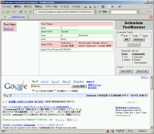
Task: Click the All button to run all tests
Action: point(127,40)
